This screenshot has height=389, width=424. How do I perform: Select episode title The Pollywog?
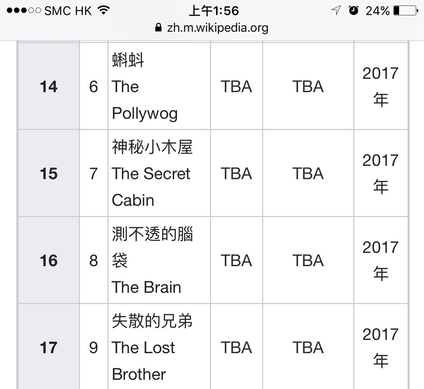(145, 100)
